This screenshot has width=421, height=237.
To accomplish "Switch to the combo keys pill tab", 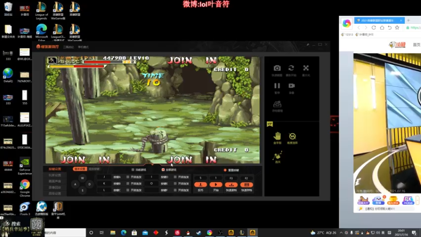I will 94,169.
